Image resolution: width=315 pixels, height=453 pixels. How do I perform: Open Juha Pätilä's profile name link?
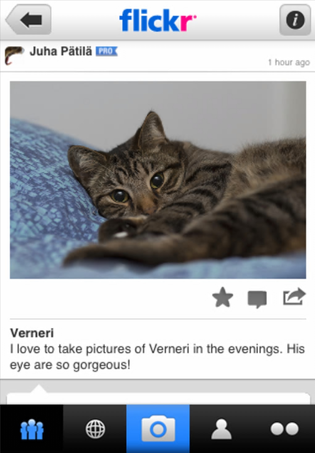point(61,51)
